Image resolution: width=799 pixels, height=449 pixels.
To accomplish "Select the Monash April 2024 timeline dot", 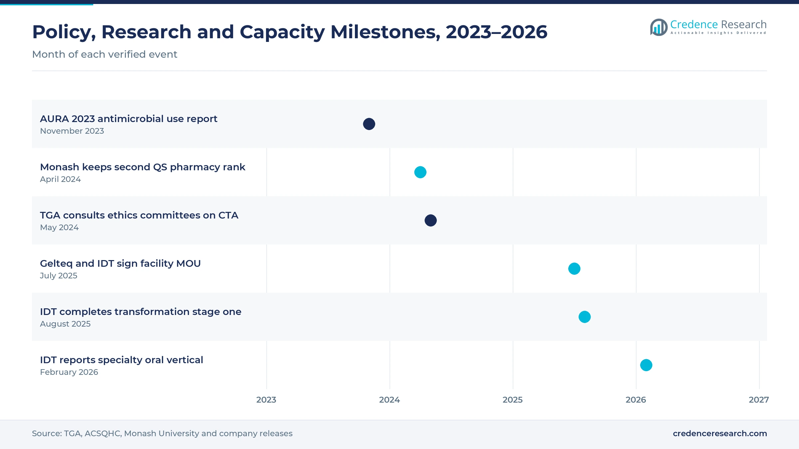I will [420, 172].
